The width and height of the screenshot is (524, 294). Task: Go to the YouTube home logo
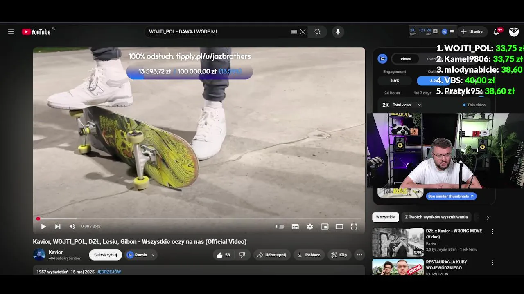[x=36, y=32]
